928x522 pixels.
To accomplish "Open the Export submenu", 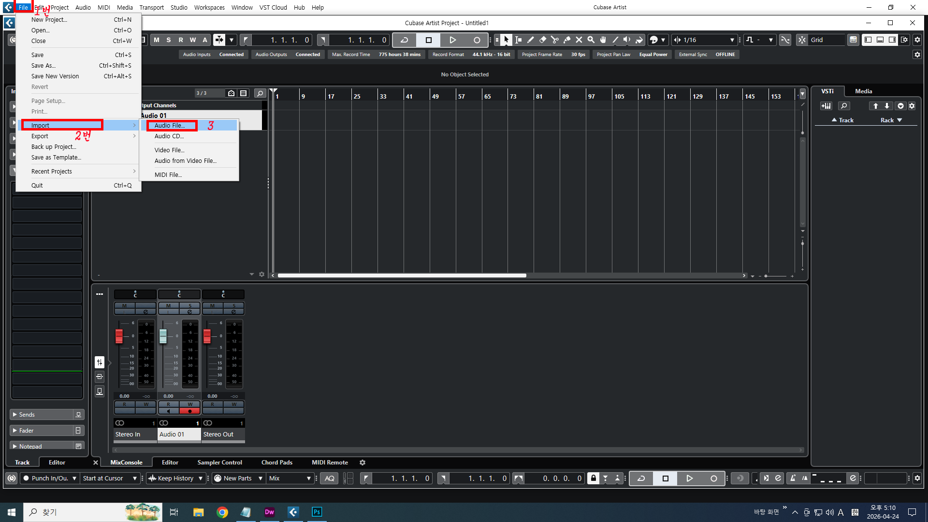I will (x=79, y=136).
